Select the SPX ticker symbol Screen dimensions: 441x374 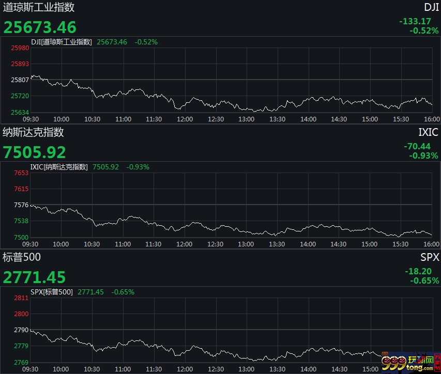[x=430, y=257]
